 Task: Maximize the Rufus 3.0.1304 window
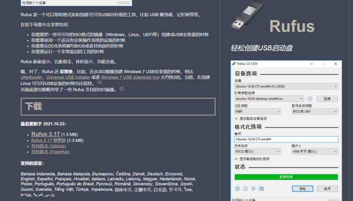pyautogui.click(x=324, y=64)
